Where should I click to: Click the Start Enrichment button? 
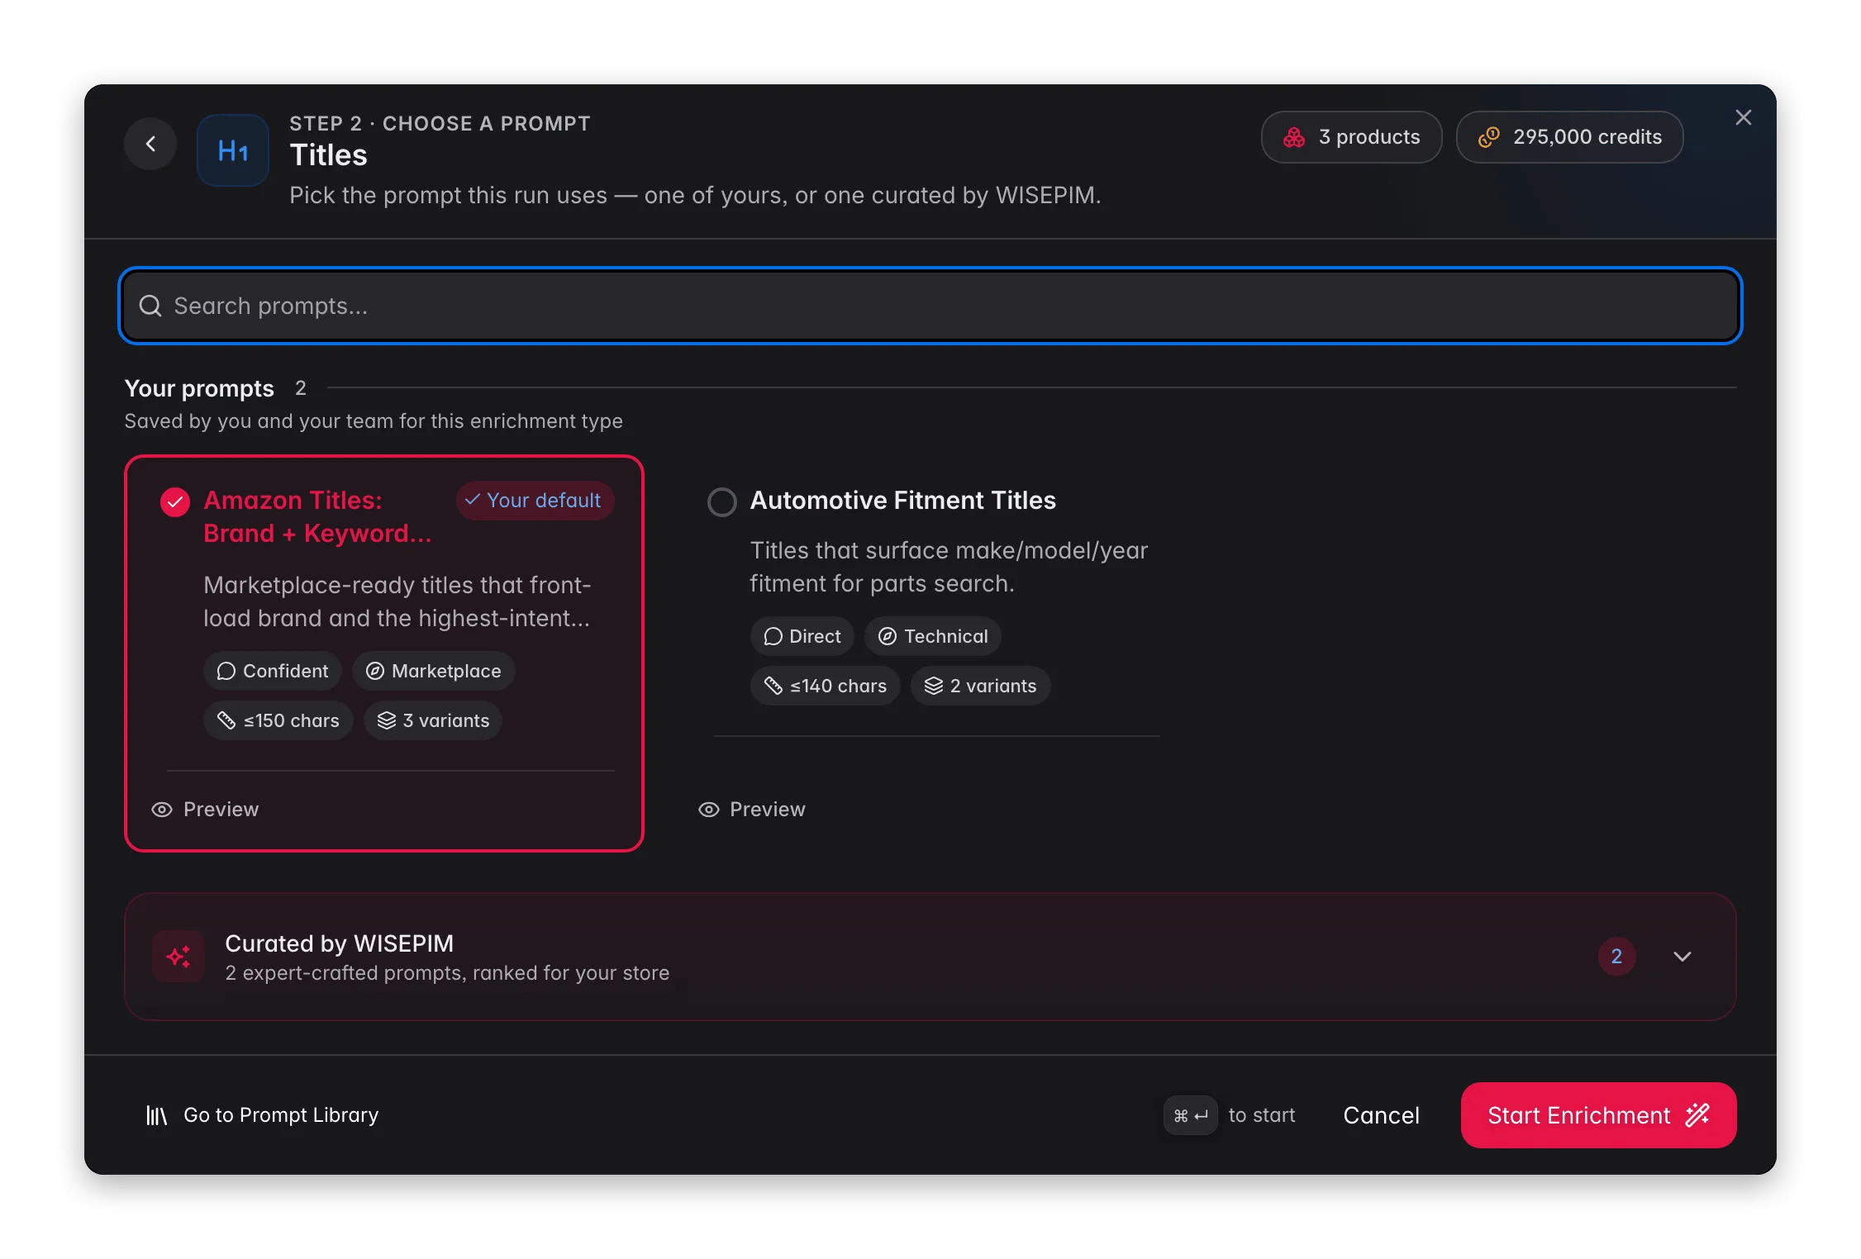[x=1599, y=1115]
